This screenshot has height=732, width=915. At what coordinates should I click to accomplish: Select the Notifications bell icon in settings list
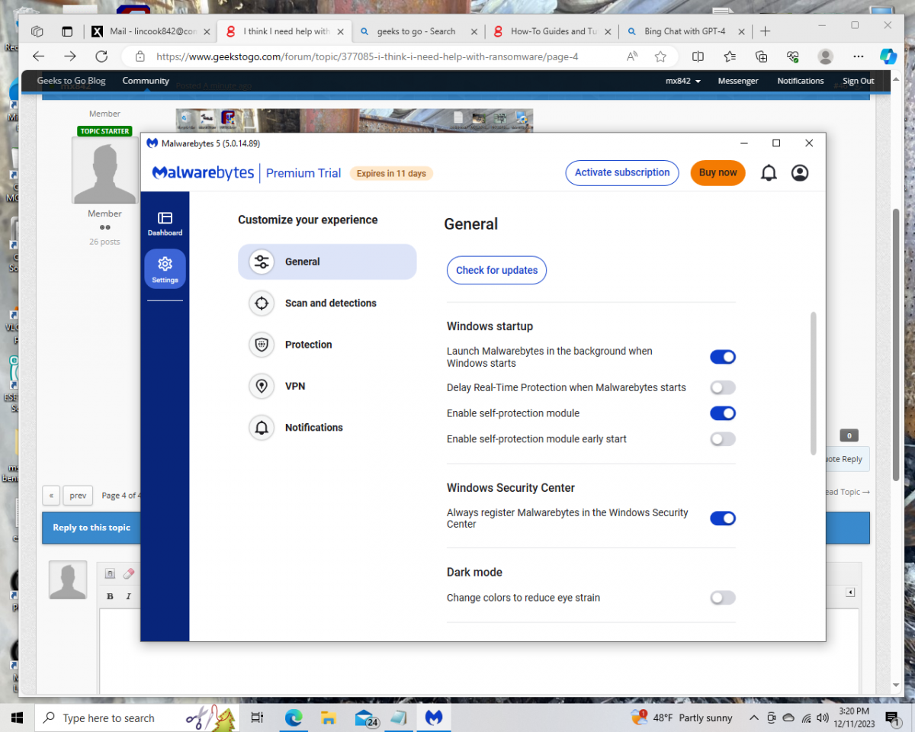point(262,428)
